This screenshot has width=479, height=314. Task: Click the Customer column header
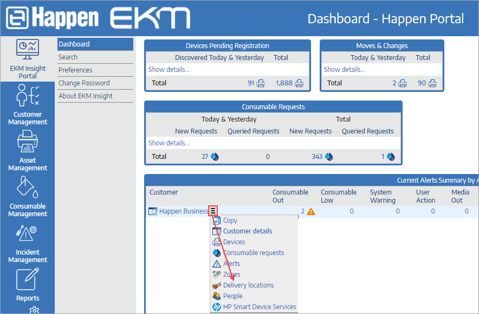pos(164,192)
